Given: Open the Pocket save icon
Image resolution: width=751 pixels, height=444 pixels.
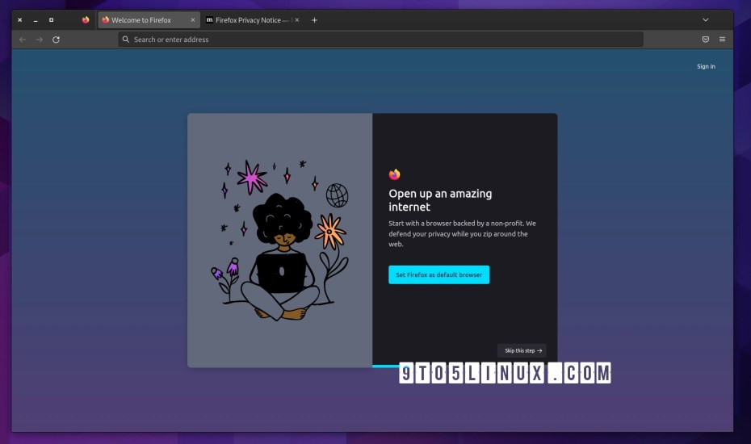Looking at the screenshot, I should (706, 40).
